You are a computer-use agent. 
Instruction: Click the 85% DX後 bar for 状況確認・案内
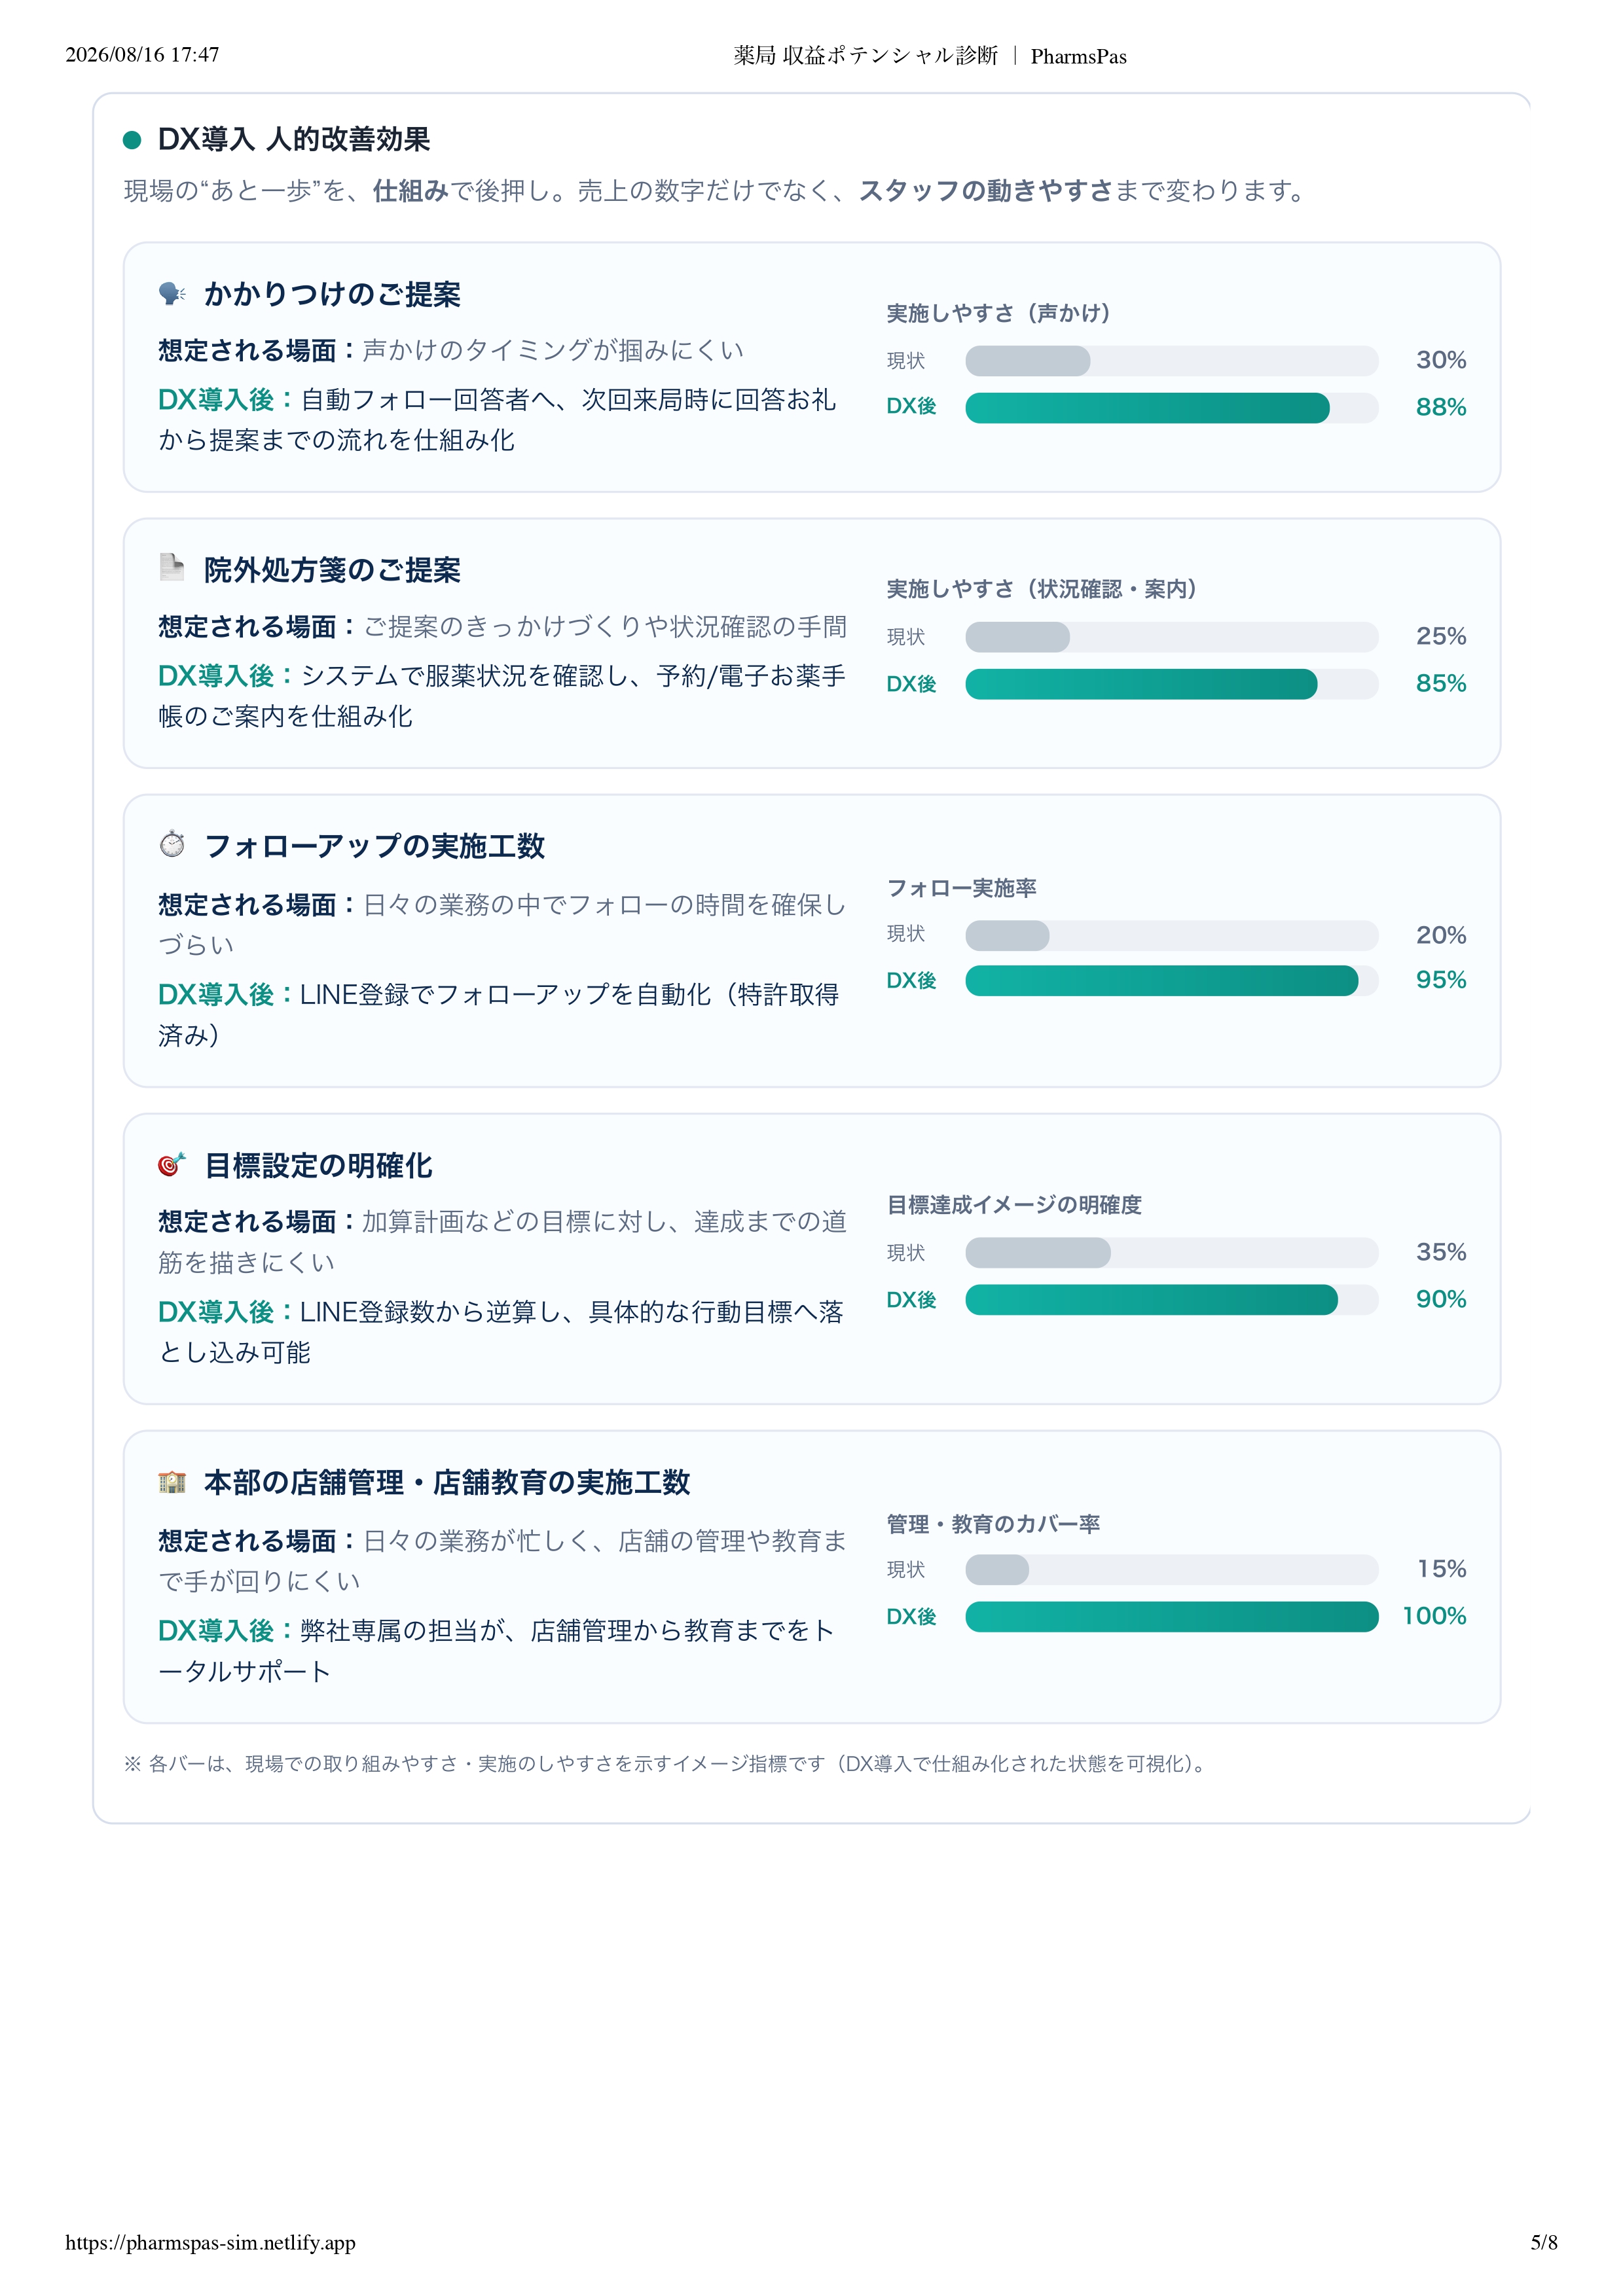[1141, 684]
